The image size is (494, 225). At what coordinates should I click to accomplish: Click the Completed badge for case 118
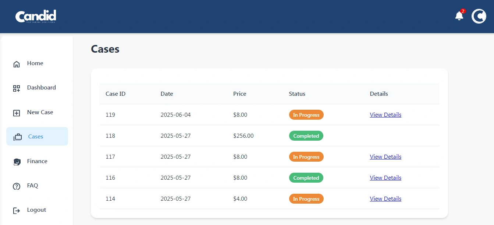306,136
